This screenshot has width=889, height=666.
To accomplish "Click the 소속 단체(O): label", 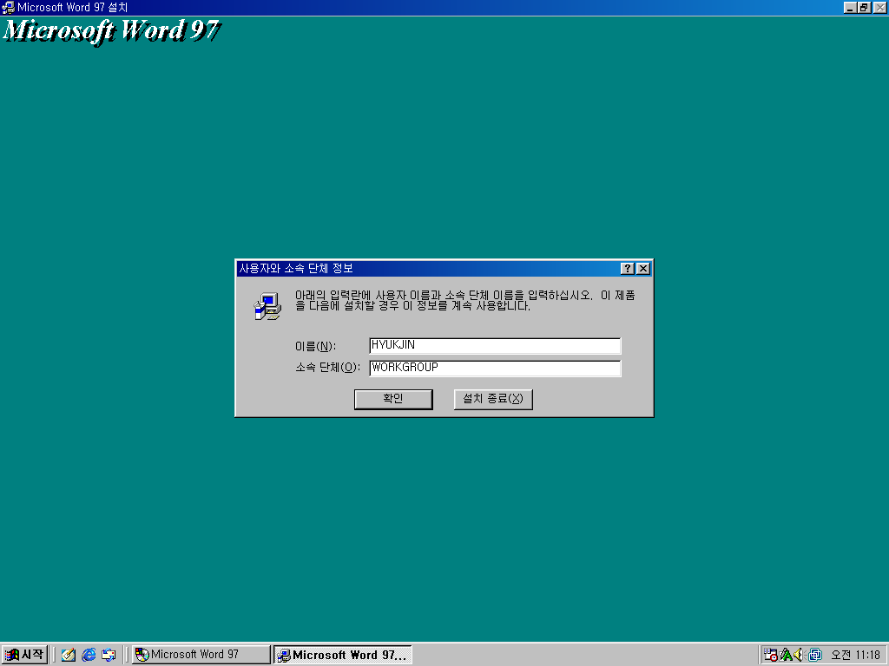I will click(327, 368).
